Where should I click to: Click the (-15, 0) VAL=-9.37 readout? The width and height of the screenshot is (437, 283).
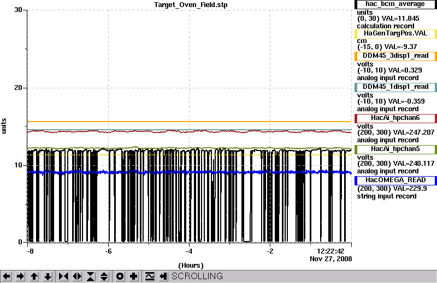[x=387, y=47]
